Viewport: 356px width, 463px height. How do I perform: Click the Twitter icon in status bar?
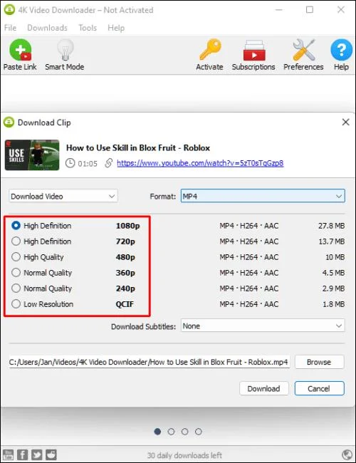[x=37, y=454]
